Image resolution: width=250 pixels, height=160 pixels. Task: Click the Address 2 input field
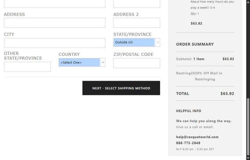[137, 23]
